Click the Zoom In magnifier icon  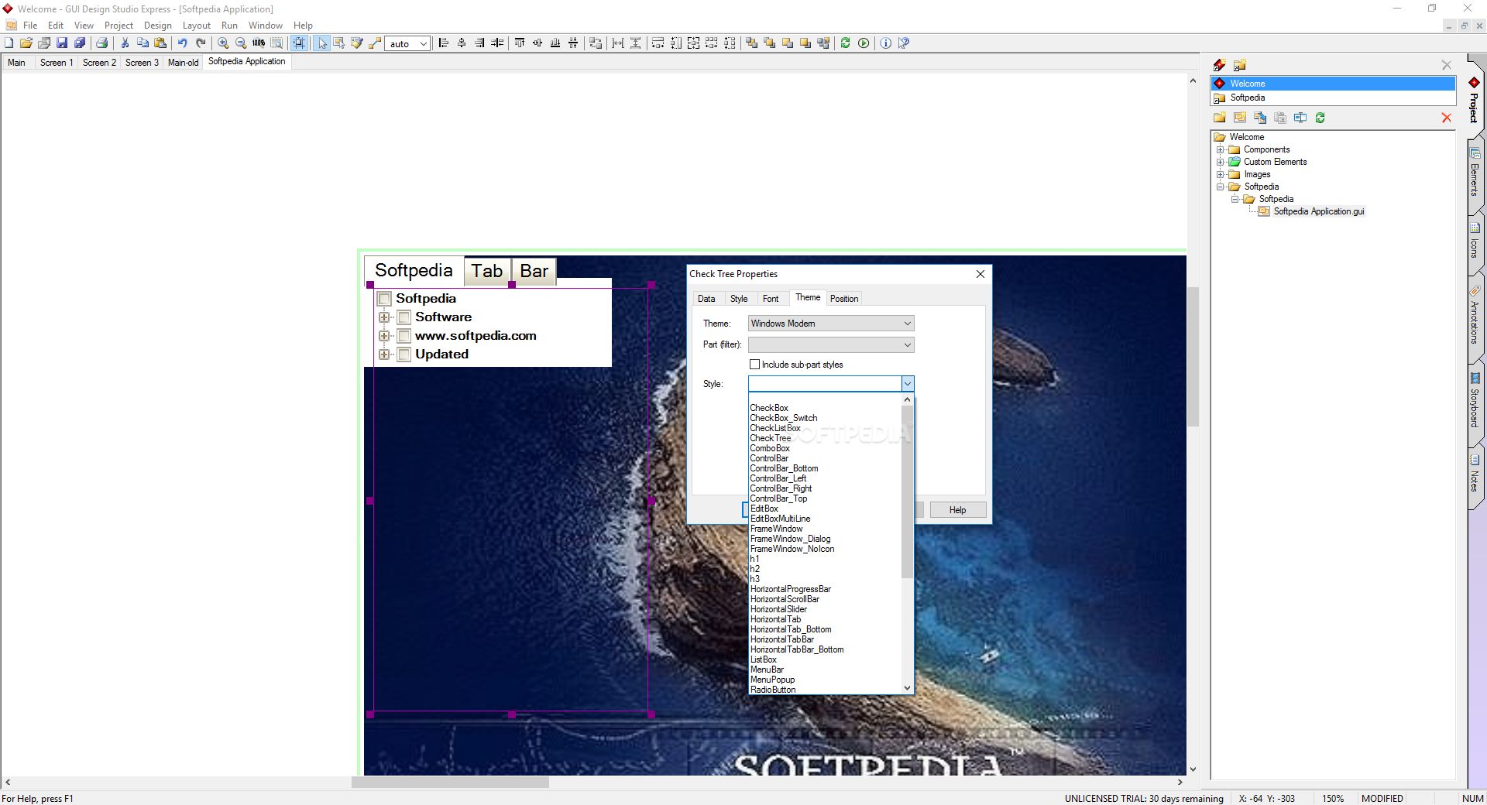pos(223,43)
